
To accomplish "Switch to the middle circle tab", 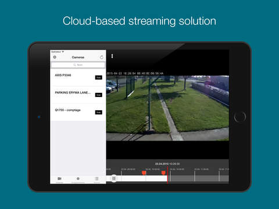I will tap(78, 179).
